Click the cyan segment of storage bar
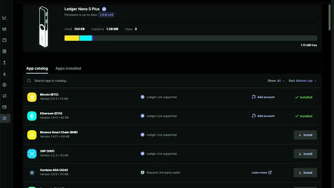 pos(86,38)
